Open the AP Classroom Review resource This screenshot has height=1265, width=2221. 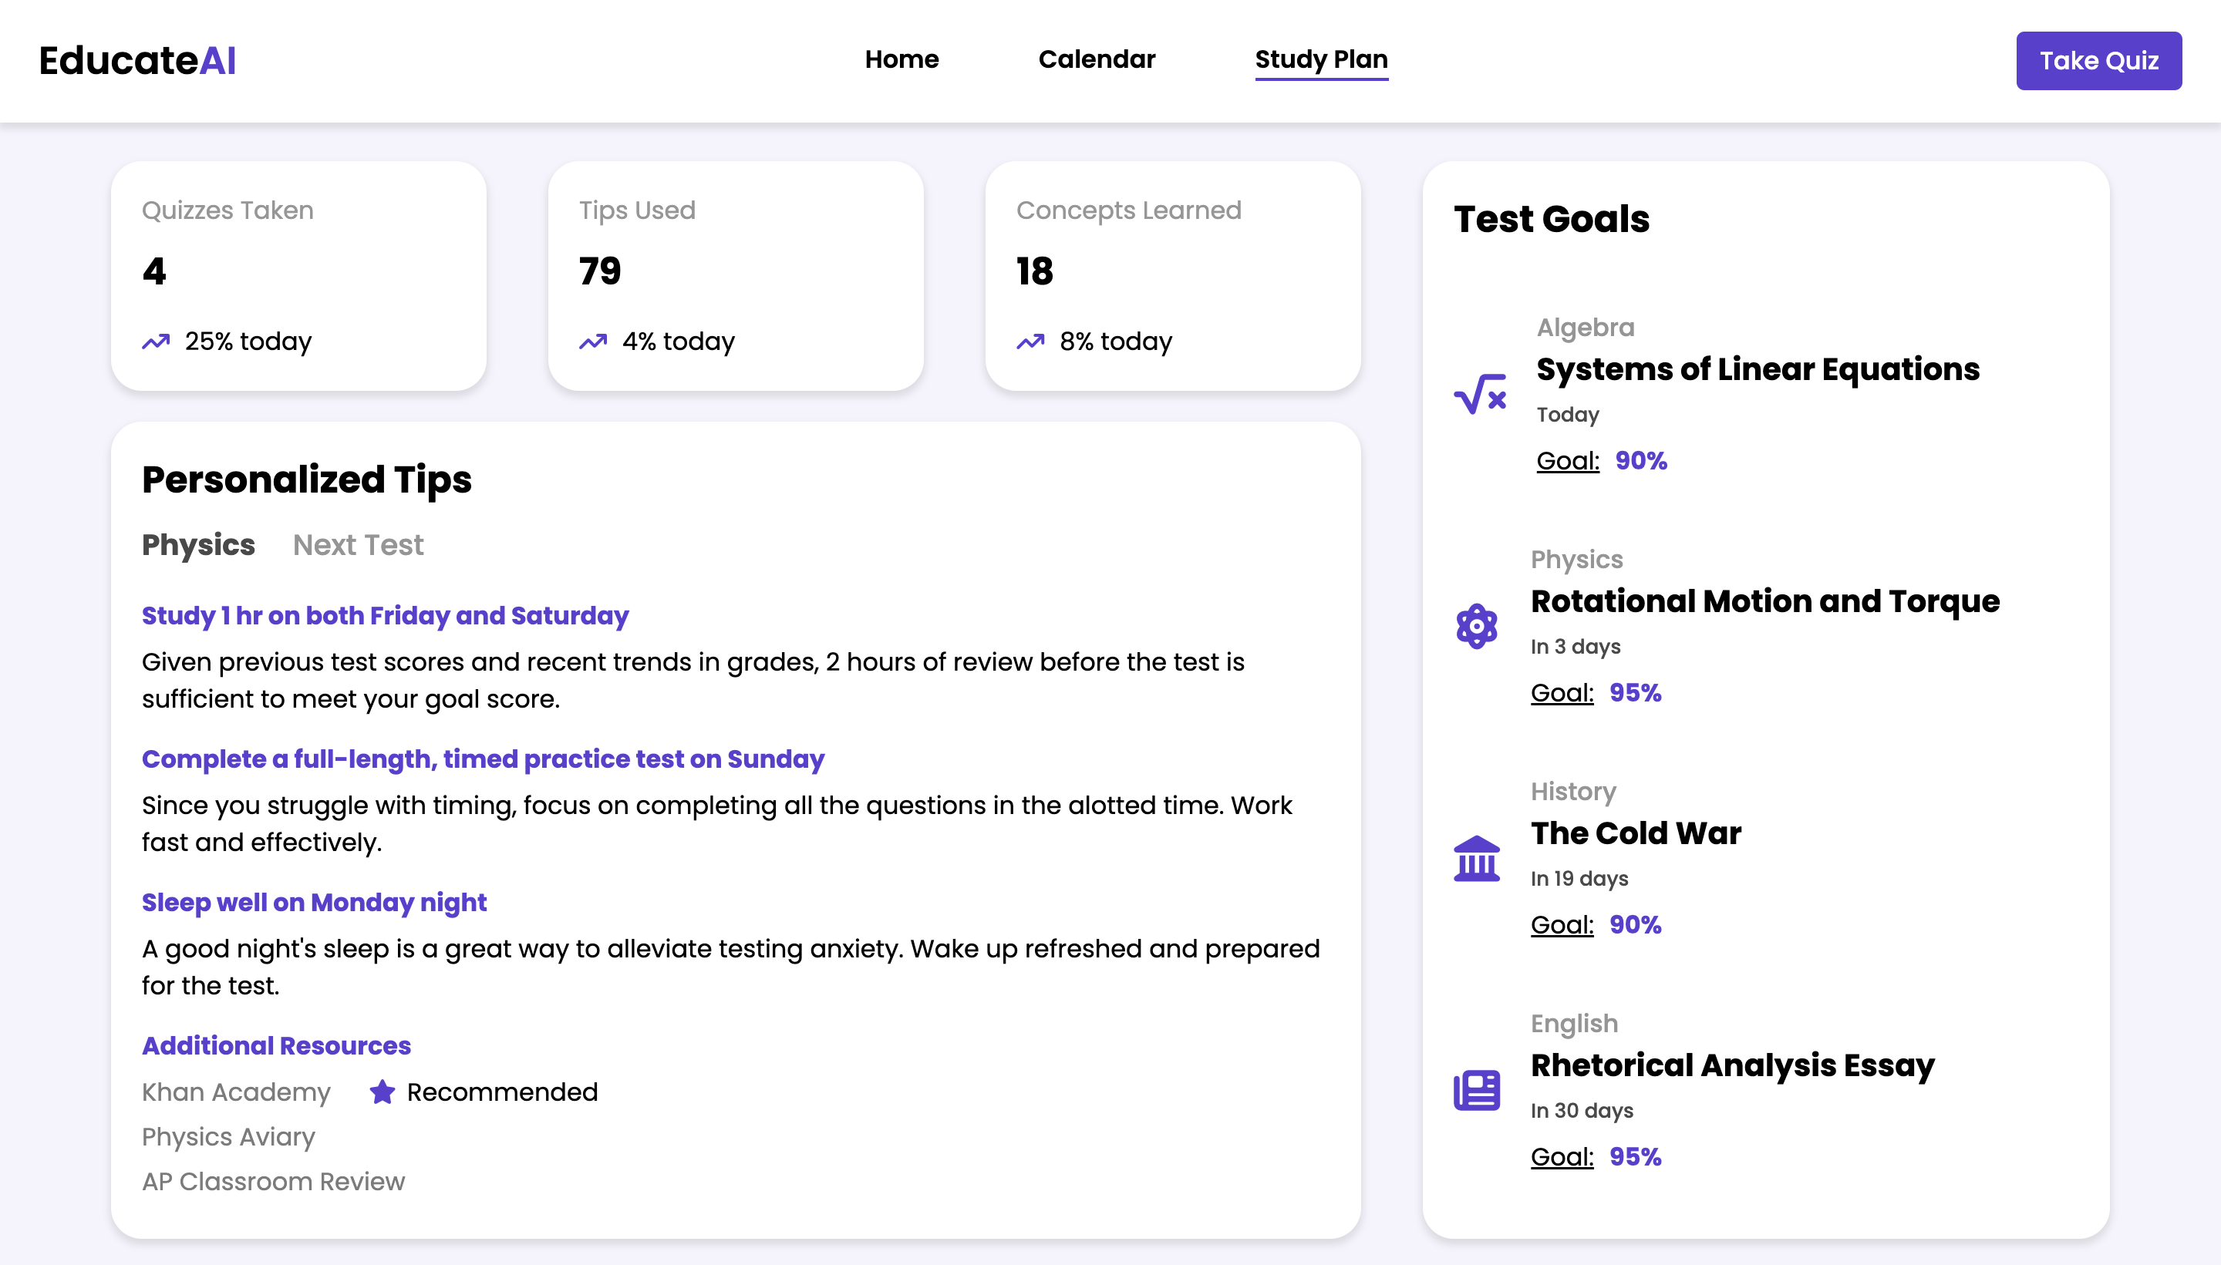coord(273,1182)
